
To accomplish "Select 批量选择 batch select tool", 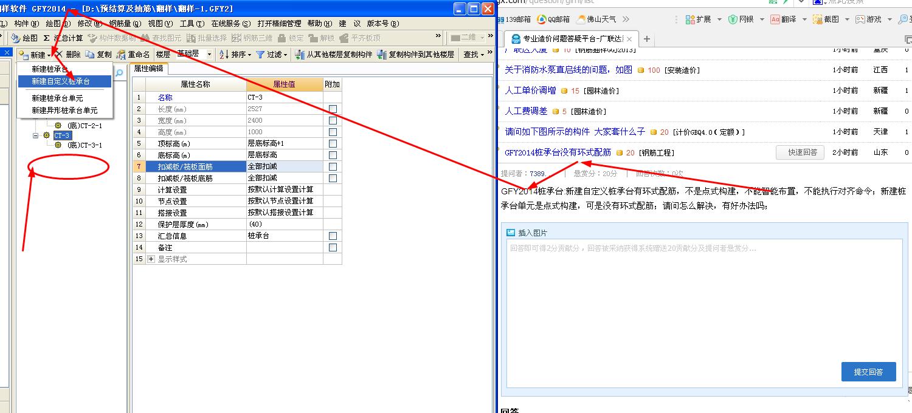I will point(207,38).
